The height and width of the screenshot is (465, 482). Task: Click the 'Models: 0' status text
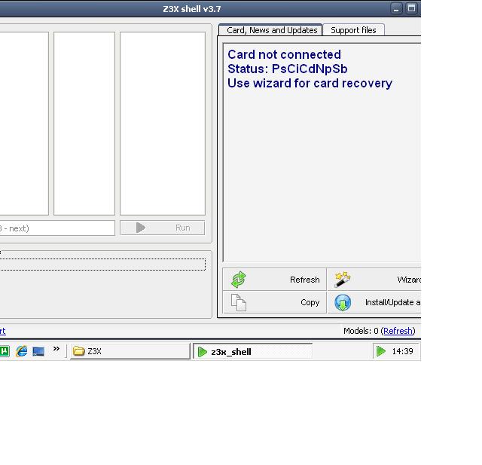pos(361,331)
